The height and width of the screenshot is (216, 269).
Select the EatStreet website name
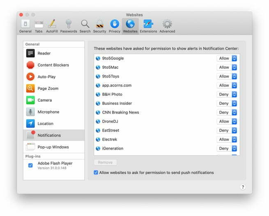(x=110, y=130)
